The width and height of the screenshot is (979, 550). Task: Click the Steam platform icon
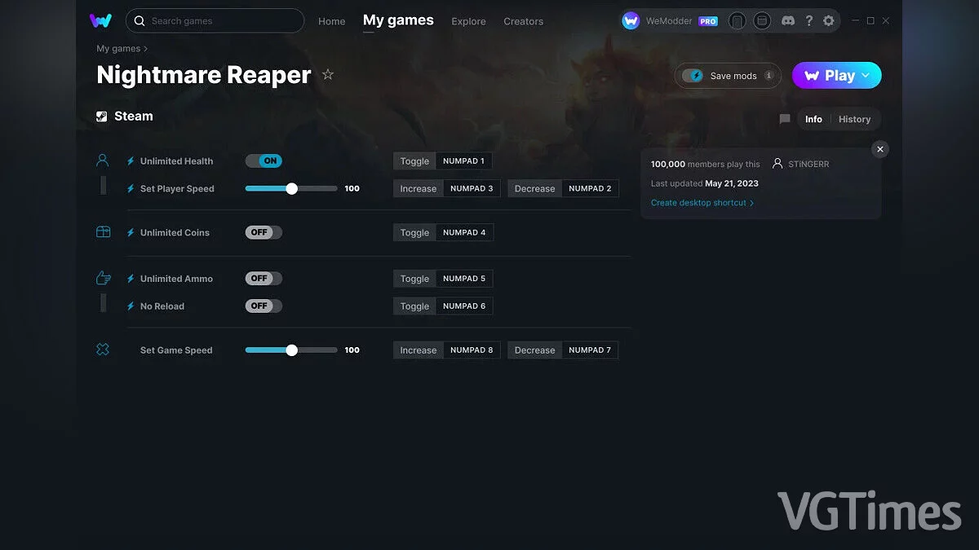click(x=102, y=117)
